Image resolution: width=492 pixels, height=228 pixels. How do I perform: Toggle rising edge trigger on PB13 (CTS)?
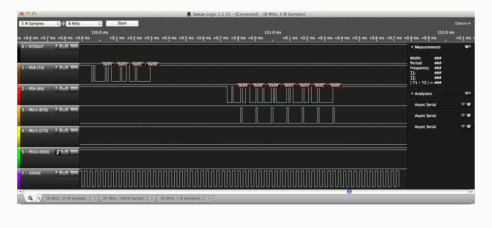59,131
